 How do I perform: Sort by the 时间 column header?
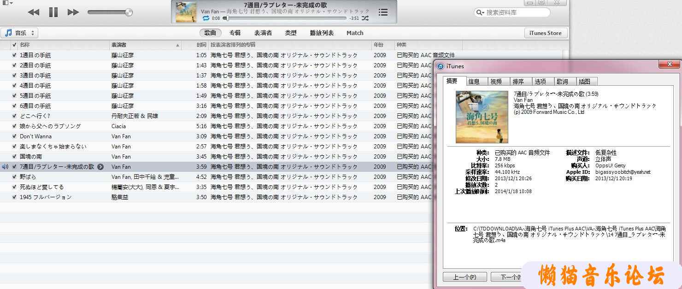pyautogui.click(x=195, y=45)
